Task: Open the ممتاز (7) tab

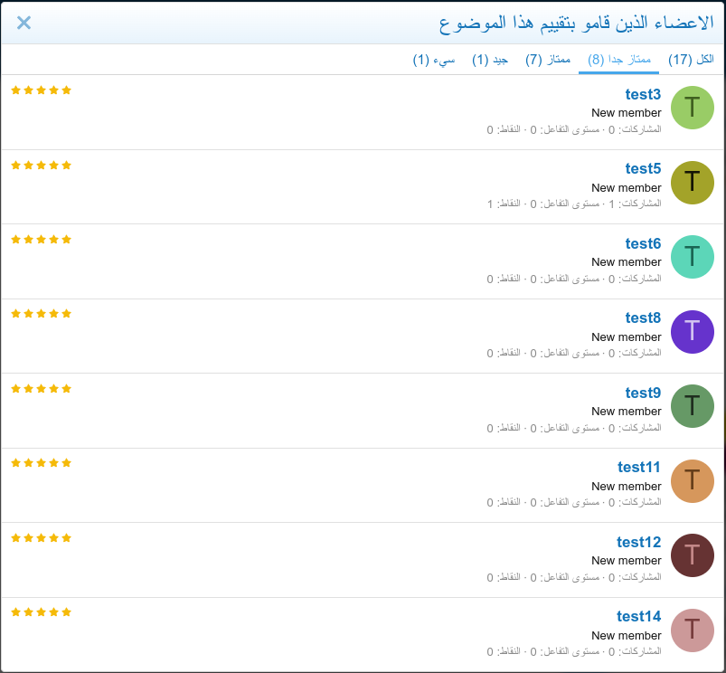Action: (548, 60)
